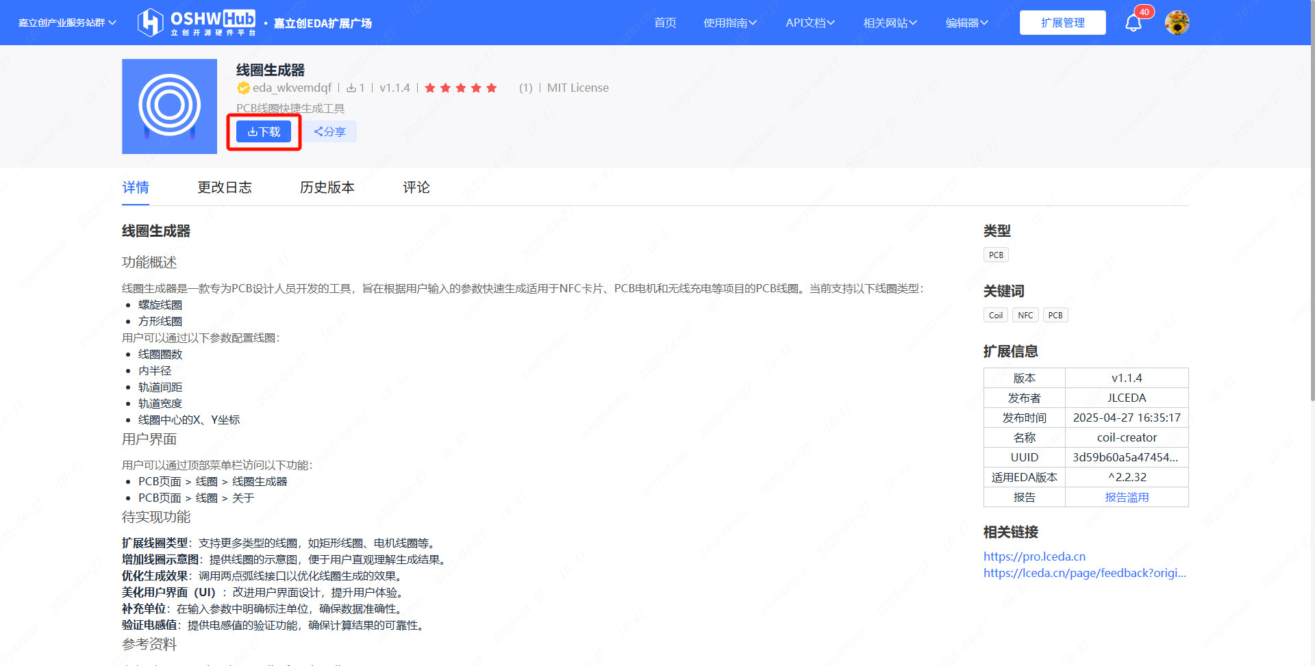Click the coil generator extension thumbnail
1315x666 pixels.
pyautogui.click(x=169, y=106)
